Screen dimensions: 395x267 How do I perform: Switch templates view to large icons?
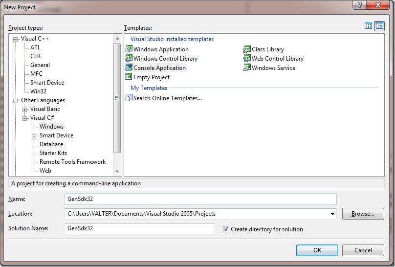click(x=369, y=26)
